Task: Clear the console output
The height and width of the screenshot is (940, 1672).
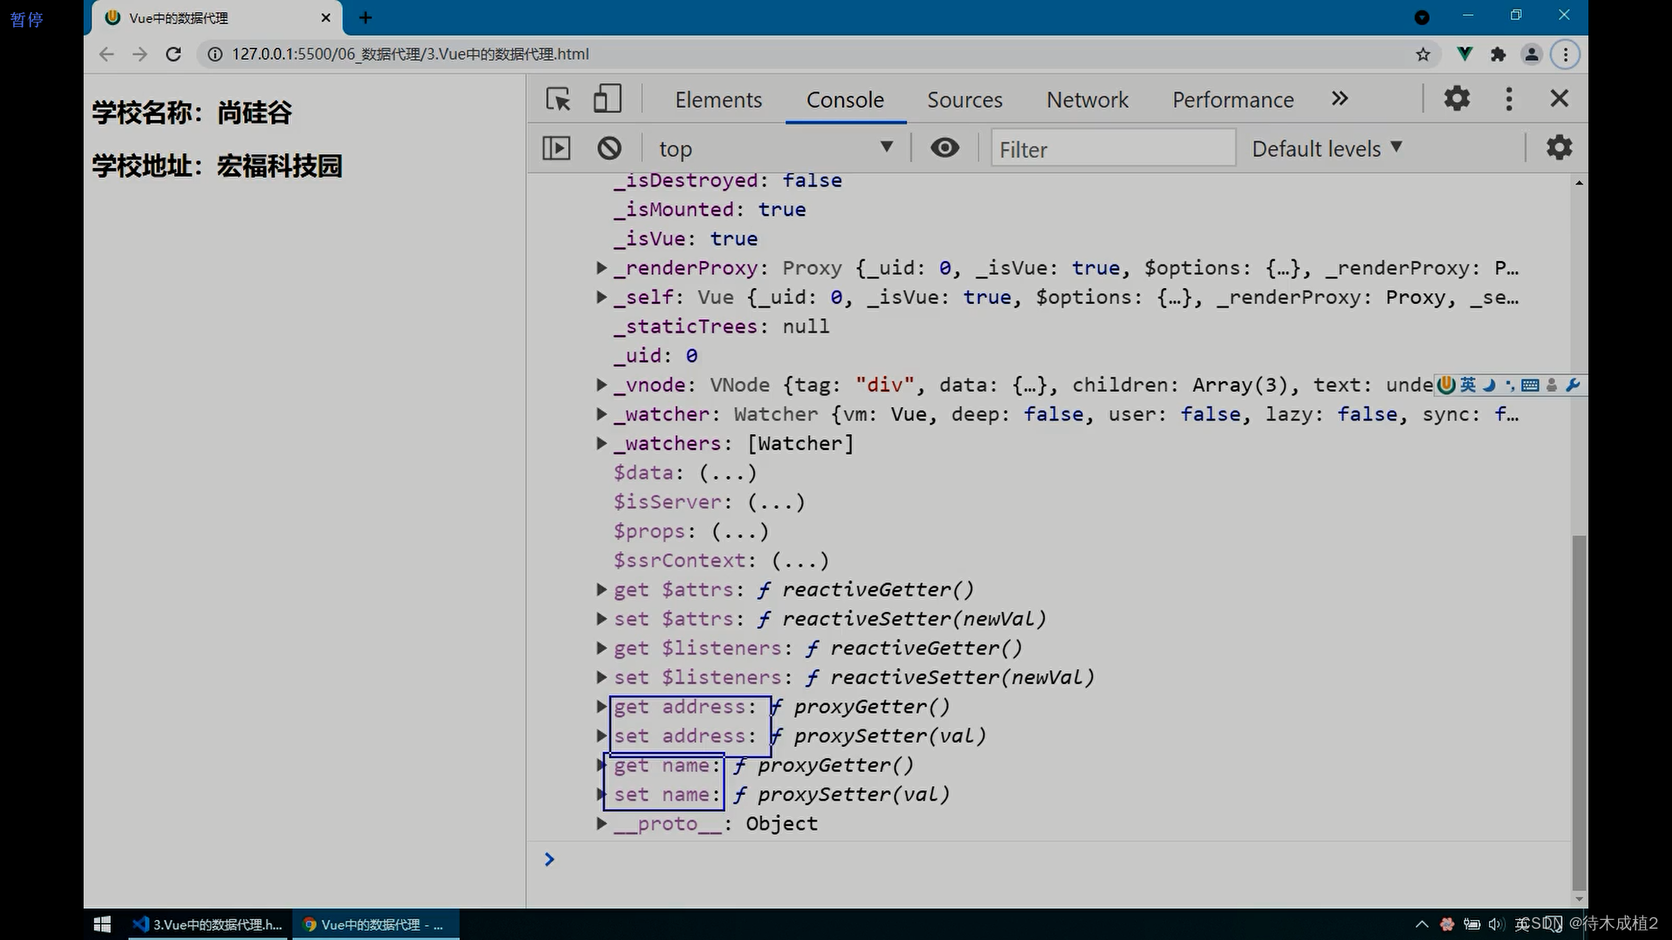Action: point(610,148)
